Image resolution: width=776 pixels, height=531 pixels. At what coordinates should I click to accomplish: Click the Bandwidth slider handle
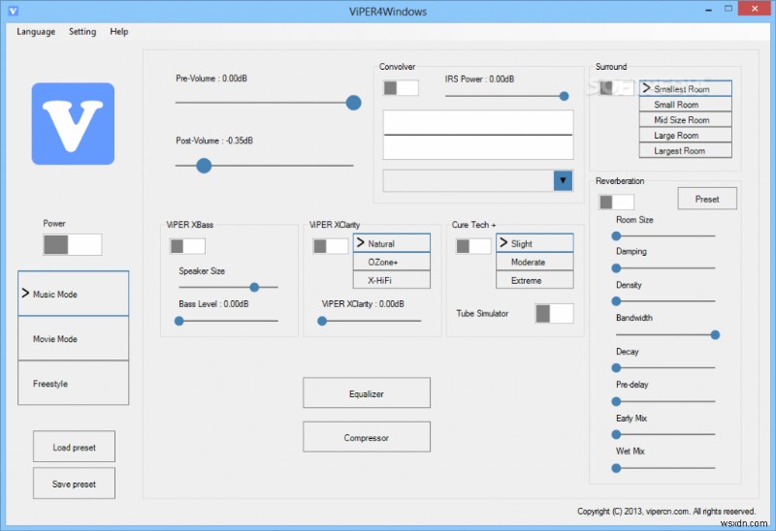(715, 334)
